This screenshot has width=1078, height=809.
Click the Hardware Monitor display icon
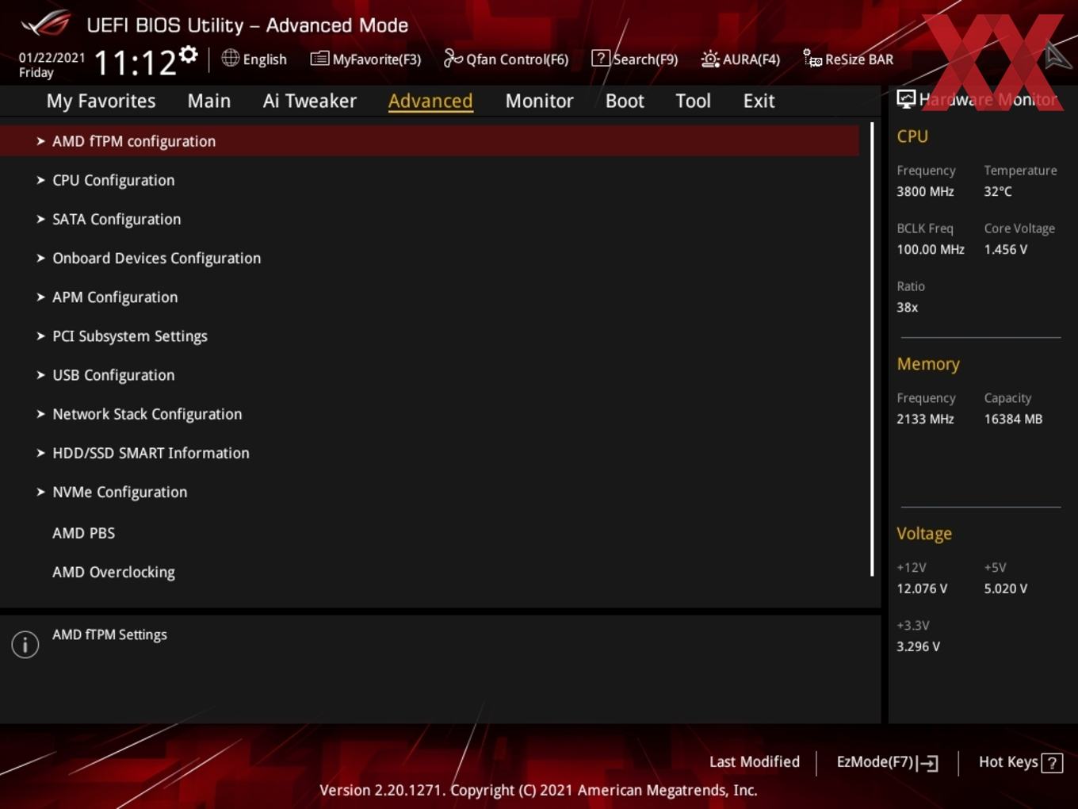906,98
